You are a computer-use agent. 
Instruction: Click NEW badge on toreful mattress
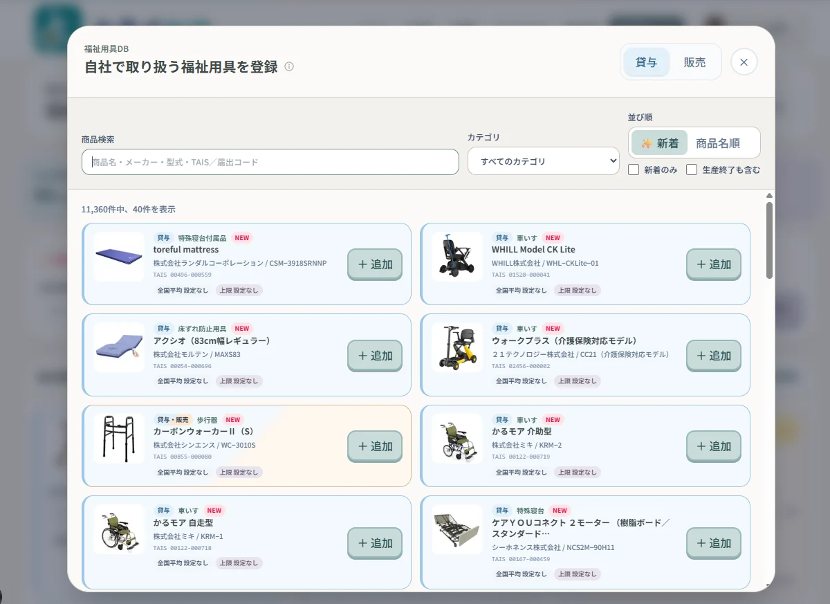point(242,238)
